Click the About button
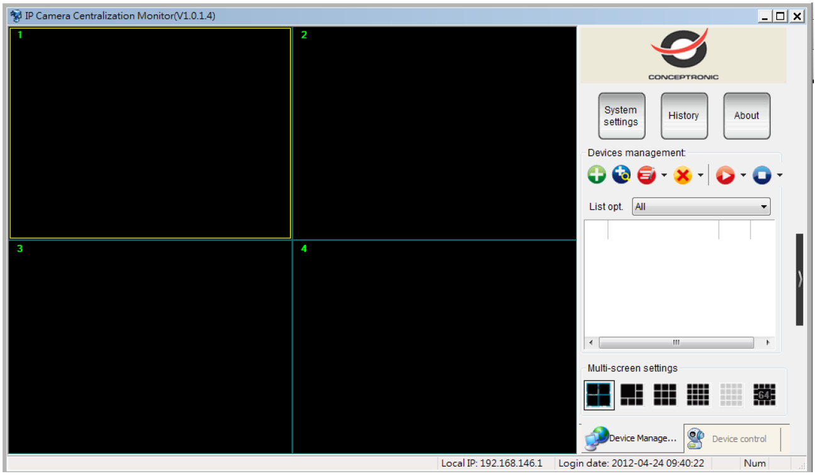Image resolution: width=819 pixels, height=476 pixels. [747, 116]
